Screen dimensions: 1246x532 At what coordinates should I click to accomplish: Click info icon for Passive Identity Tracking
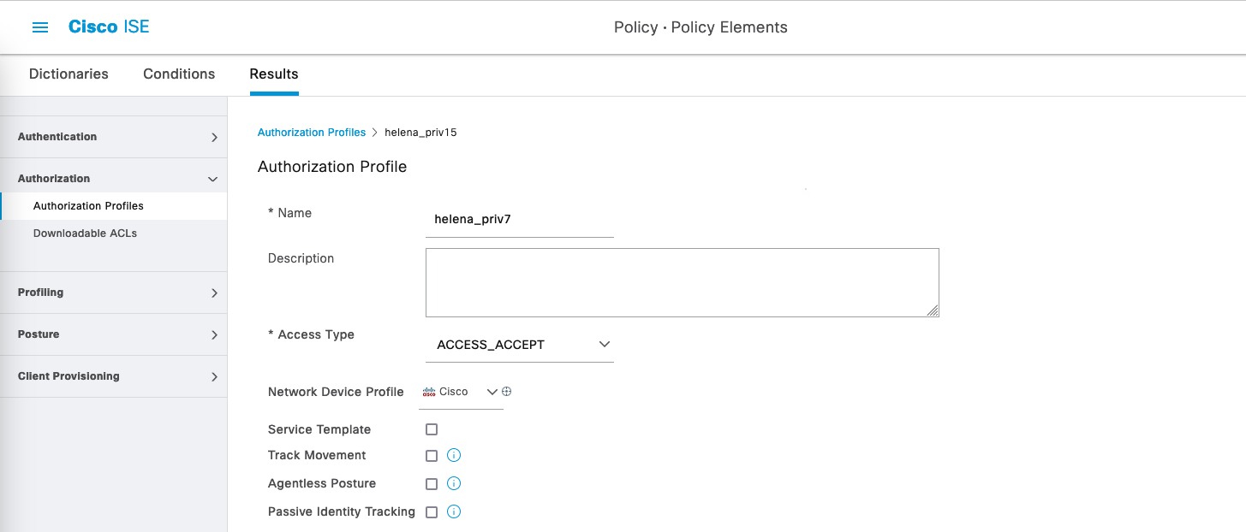click(x=454, y=512)
